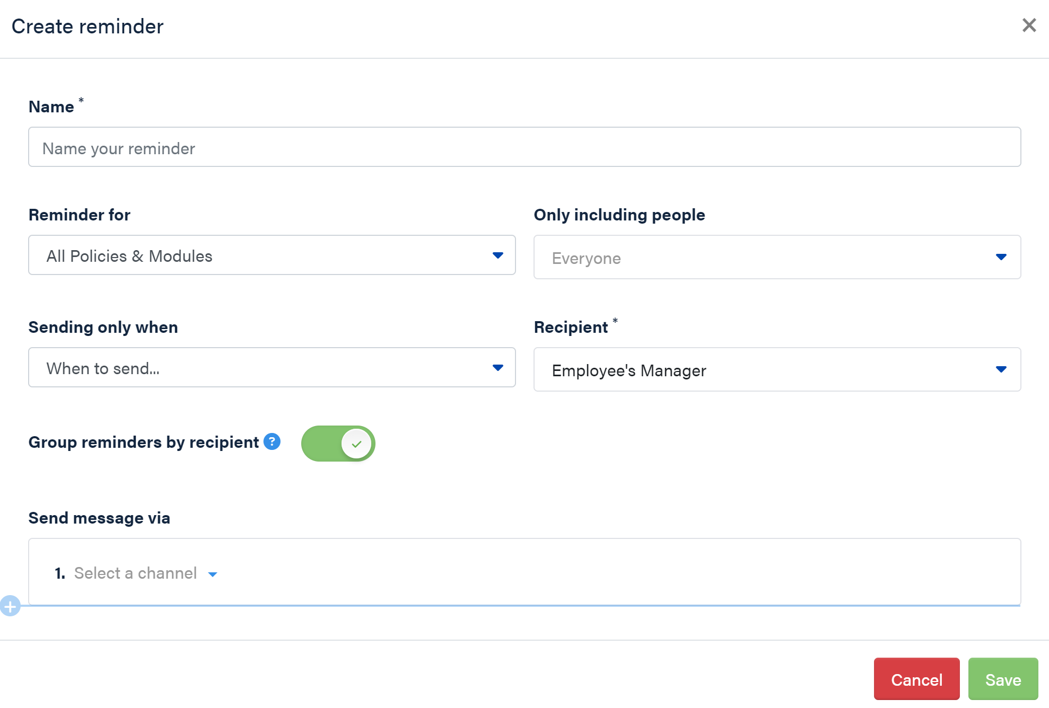The width and height of the screenshot is (1049, 708).
Task: Click the Only including people label
Action: (x=619, y=215)
